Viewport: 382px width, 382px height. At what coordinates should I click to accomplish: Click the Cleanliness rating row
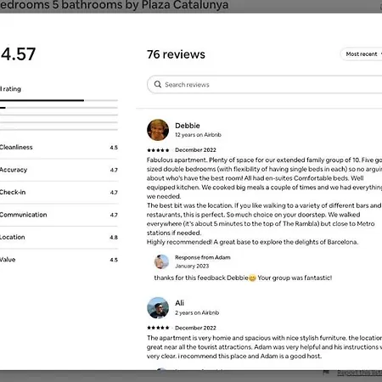59,148
